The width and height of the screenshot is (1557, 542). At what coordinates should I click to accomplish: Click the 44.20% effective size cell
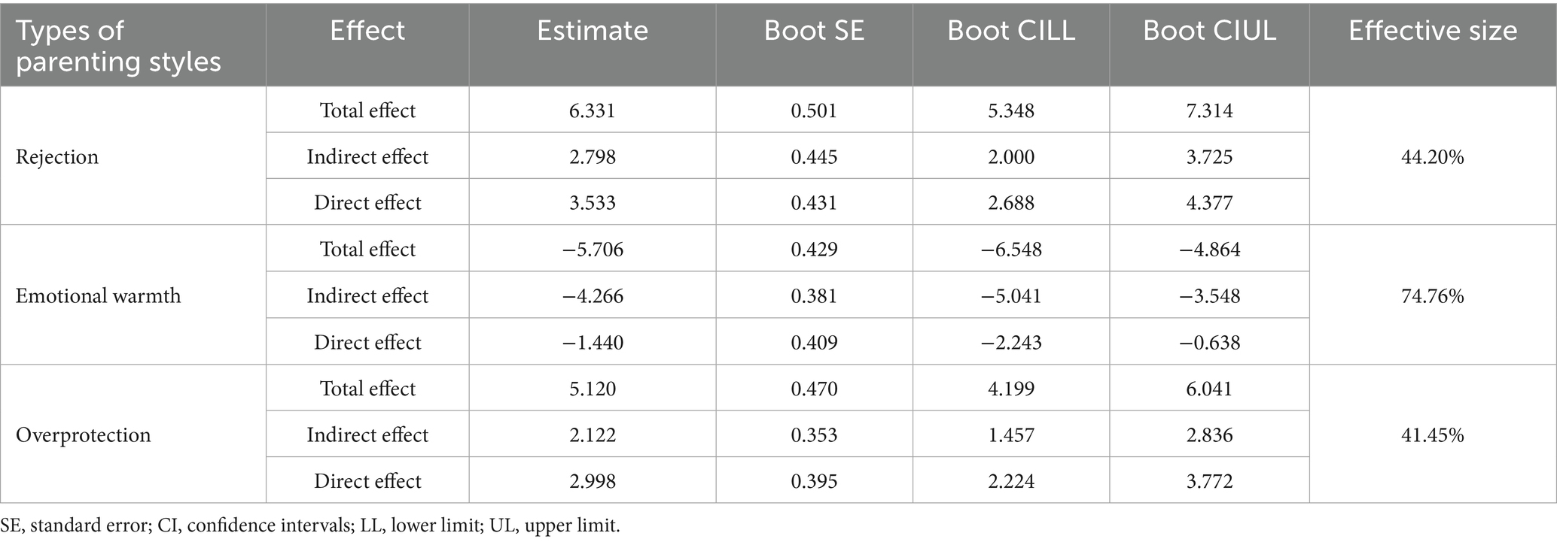(x=1432, y=157)
